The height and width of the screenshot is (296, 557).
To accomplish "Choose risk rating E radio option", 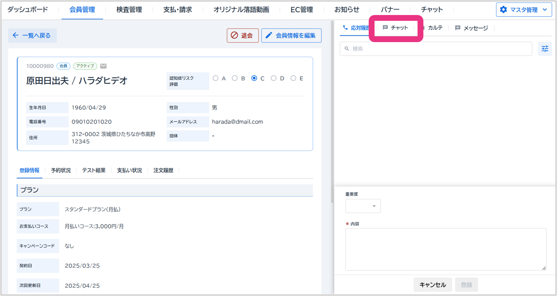I will (x=293, y=78).
